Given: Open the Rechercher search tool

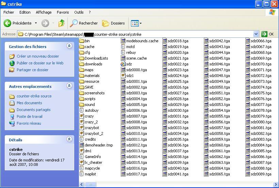Looking at the screenshot, I should (x=84, y=23).
